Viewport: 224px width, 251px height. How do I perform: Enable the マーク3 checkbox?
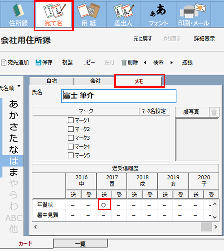[x=71, y=138]
